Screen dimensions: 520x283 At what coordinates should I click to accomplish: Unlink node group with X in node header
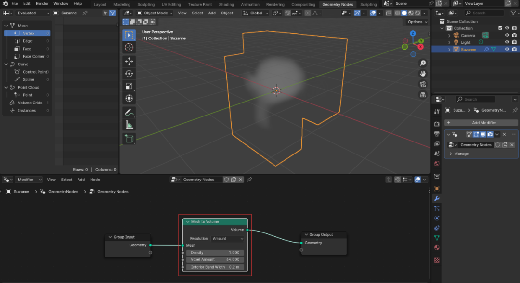point(241,180)
